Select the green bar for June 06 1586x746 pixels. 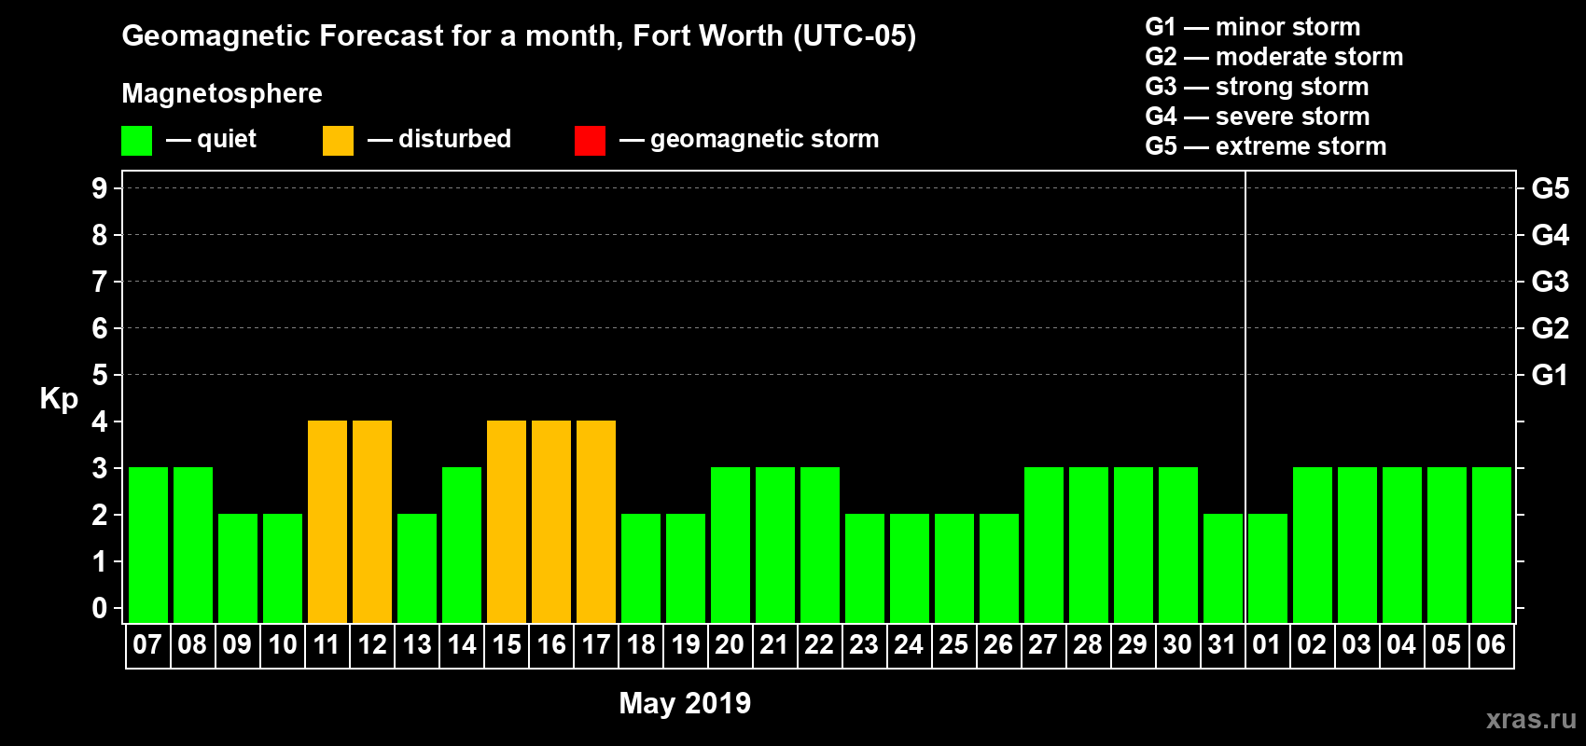(1492, 546)
